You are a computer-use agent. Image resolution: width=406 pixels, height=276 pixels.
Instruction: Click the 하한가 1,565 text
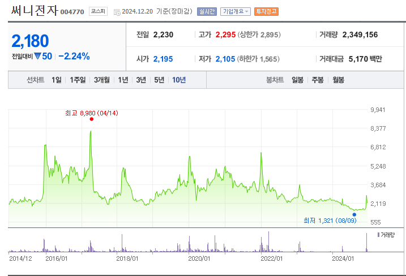tap(258, 59)
